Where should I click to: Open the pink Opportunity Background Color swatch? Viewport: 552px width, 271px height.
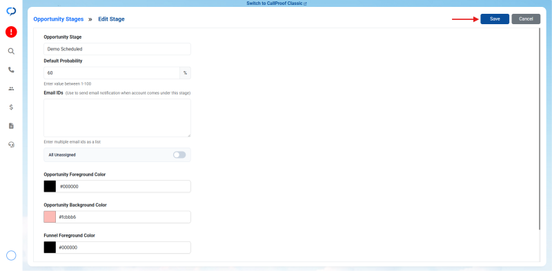coord(50,217)
